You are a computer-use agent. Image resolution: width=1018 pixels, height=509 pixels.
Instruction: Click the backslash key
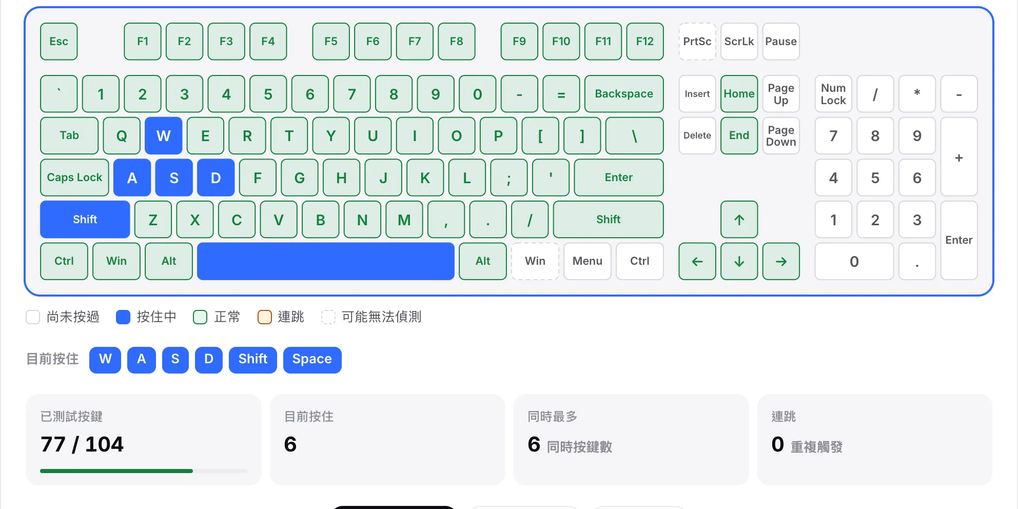tap(635, 136)
